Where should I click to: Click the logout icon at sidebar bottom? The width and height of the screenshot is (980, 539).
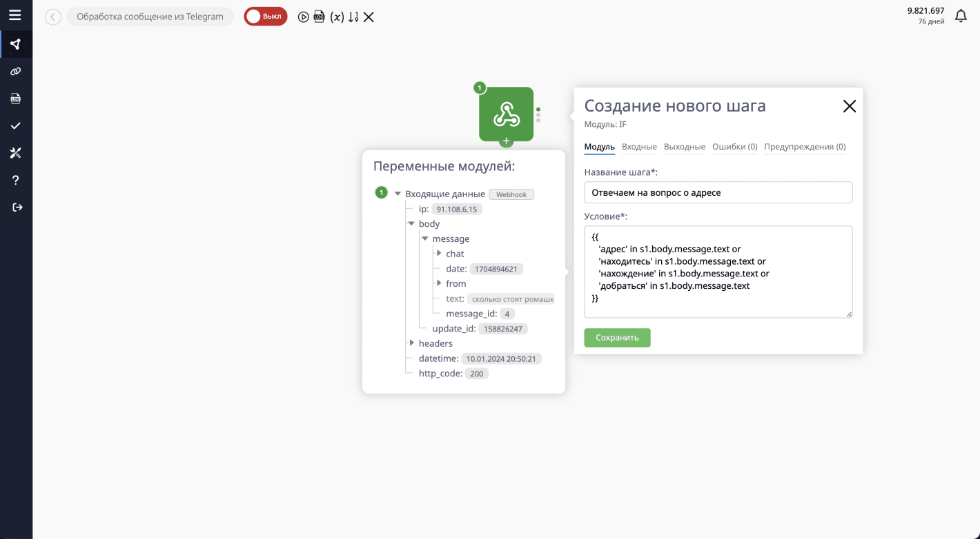coord(15,207)
